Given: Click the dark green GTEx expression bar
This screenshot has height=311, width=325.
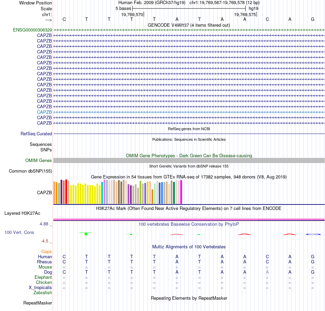Looking at the screenshot, I should (x=174, y=193).
